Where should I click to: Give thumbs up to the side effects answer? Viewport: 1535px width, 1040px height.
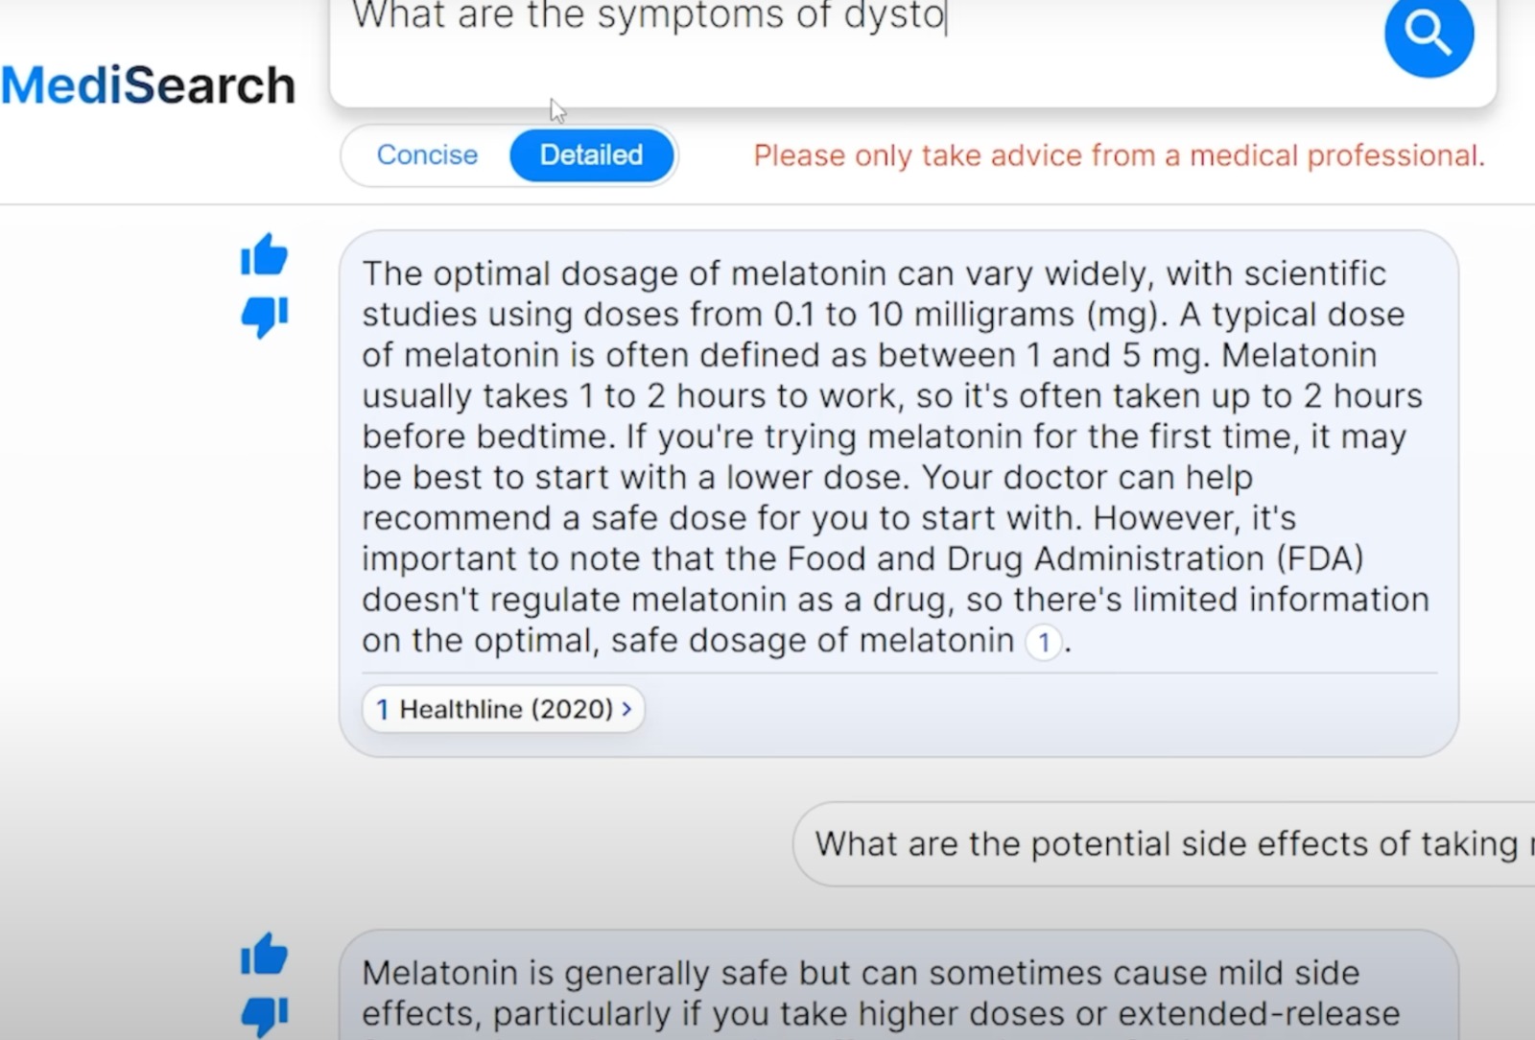coord(264,954)
